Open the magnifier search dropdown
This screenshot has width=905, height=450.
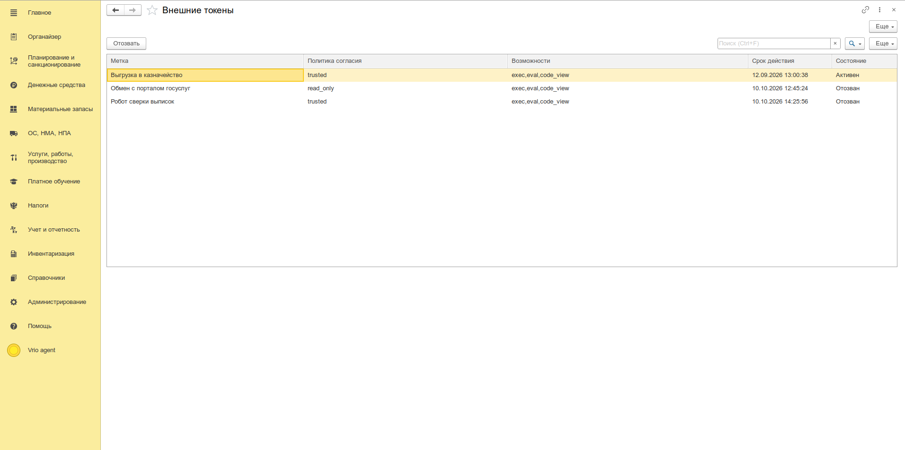tap(855, 43)
